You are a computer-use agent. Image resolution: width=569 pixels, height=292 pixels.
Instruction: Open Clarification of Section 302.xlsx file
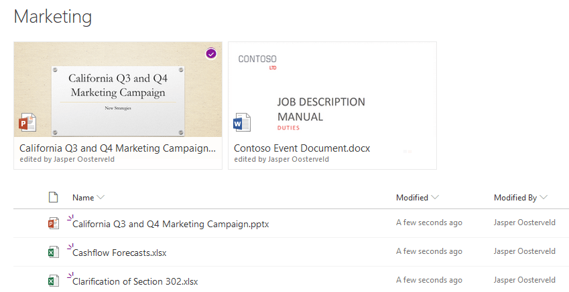tap(135, 281)
